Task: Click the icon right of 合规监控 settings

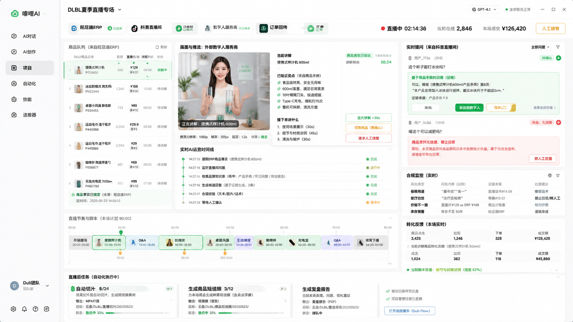Action: click(x=558, y=176)
